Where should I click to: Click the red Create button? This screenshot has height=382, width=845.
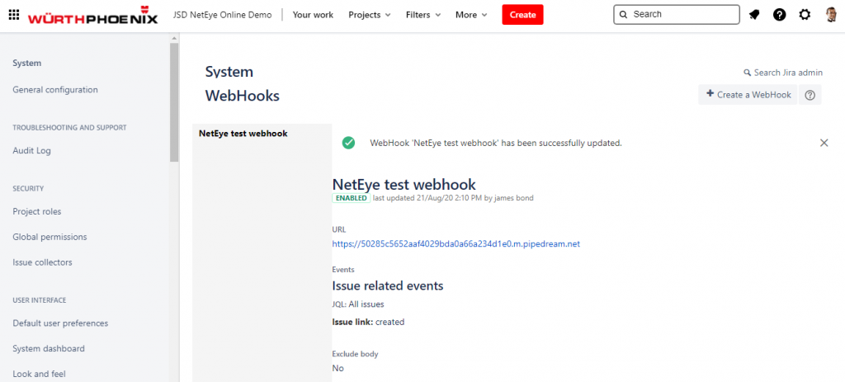point(522,15)
